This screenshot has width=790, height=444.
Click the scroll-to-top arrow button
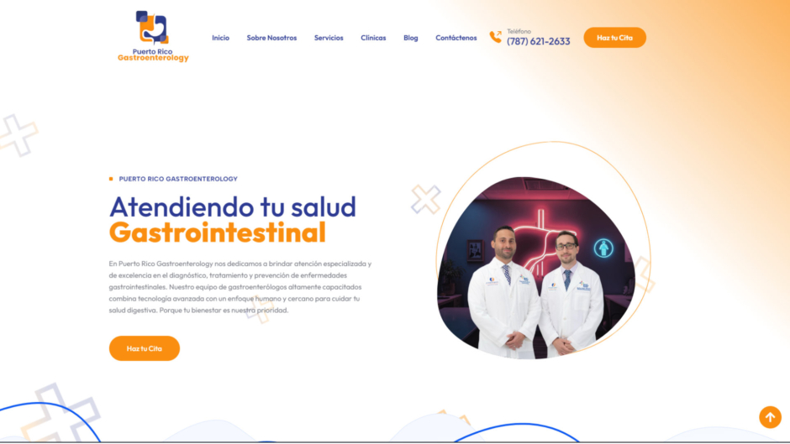pos(770,417)
